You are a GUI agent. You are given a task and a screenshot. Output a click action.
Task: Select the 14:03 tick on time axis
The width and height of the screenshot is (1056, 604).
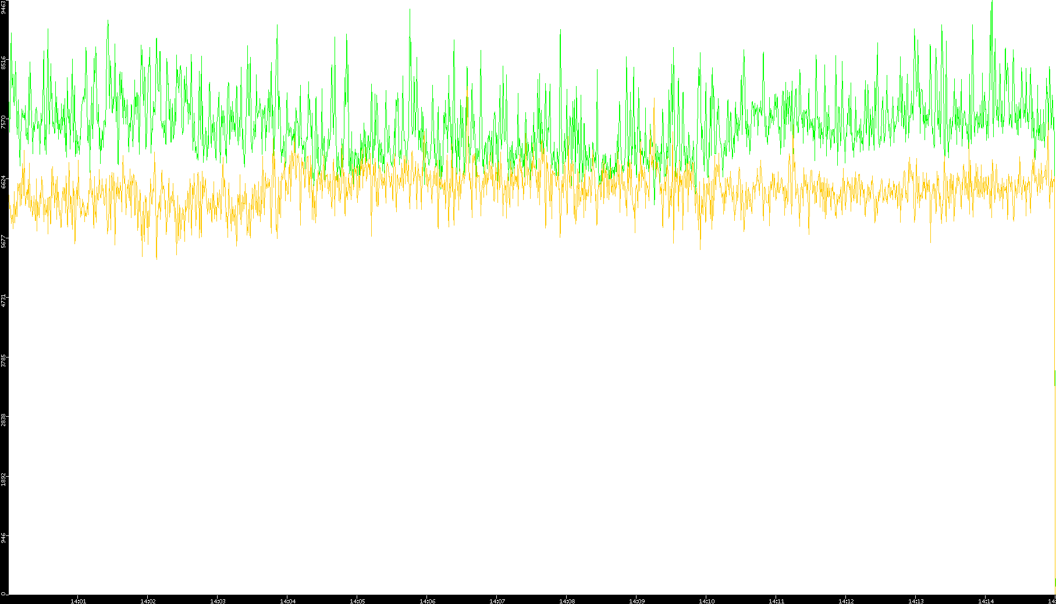(218, 601)
